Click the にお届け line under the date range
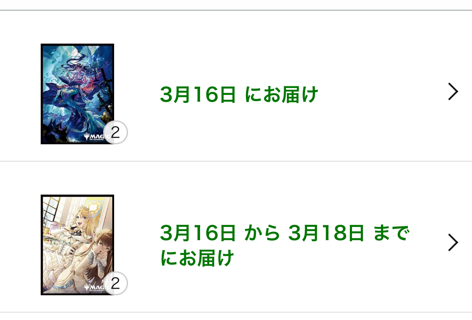This screenshot has width=472, height=320. (x=197, y=258)
